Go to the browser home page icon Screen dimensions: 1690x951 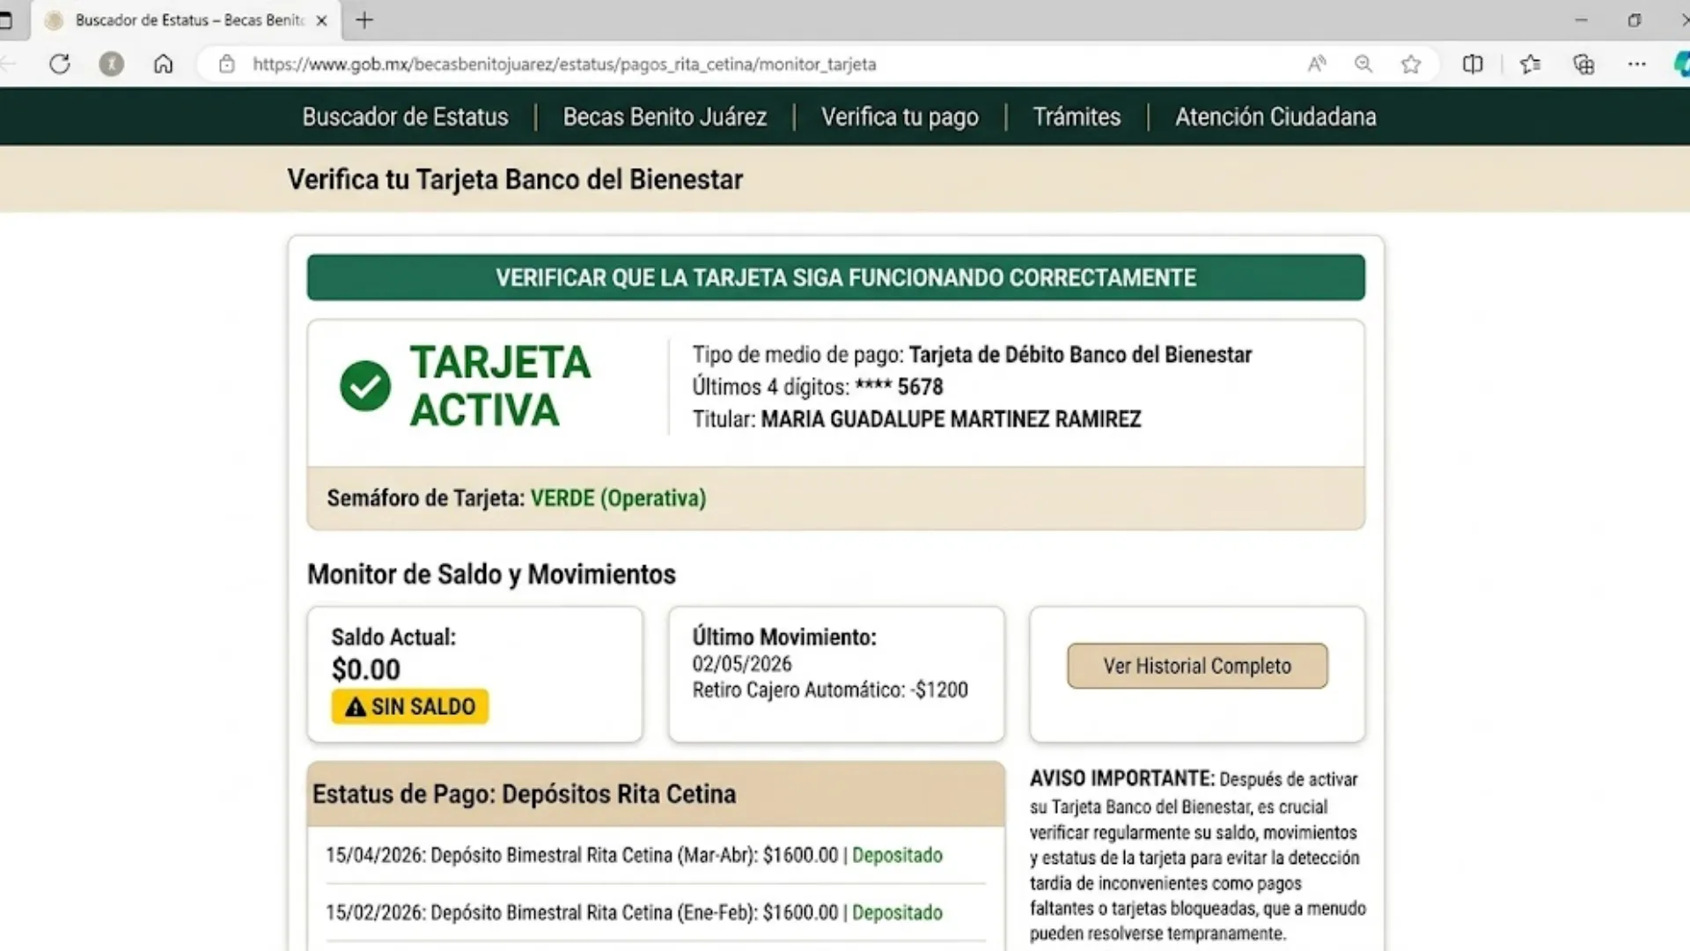[163, 64]
